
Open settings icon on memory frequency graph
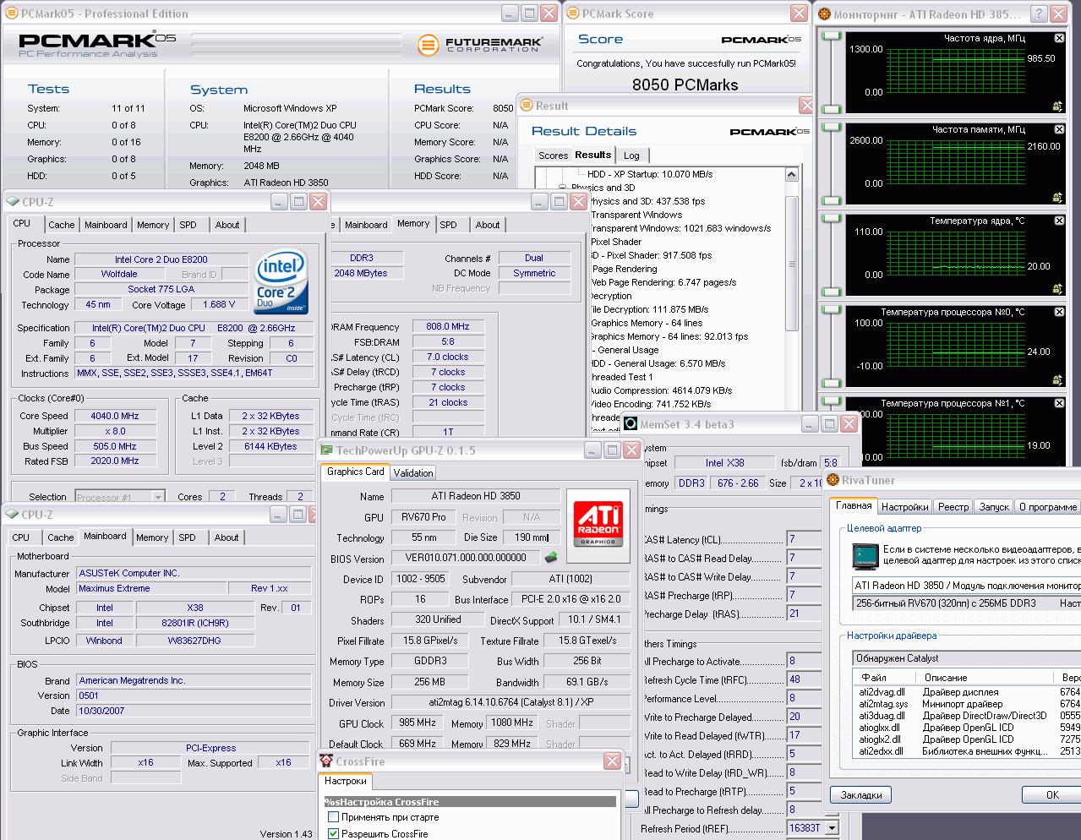[x=1057, y=198]
